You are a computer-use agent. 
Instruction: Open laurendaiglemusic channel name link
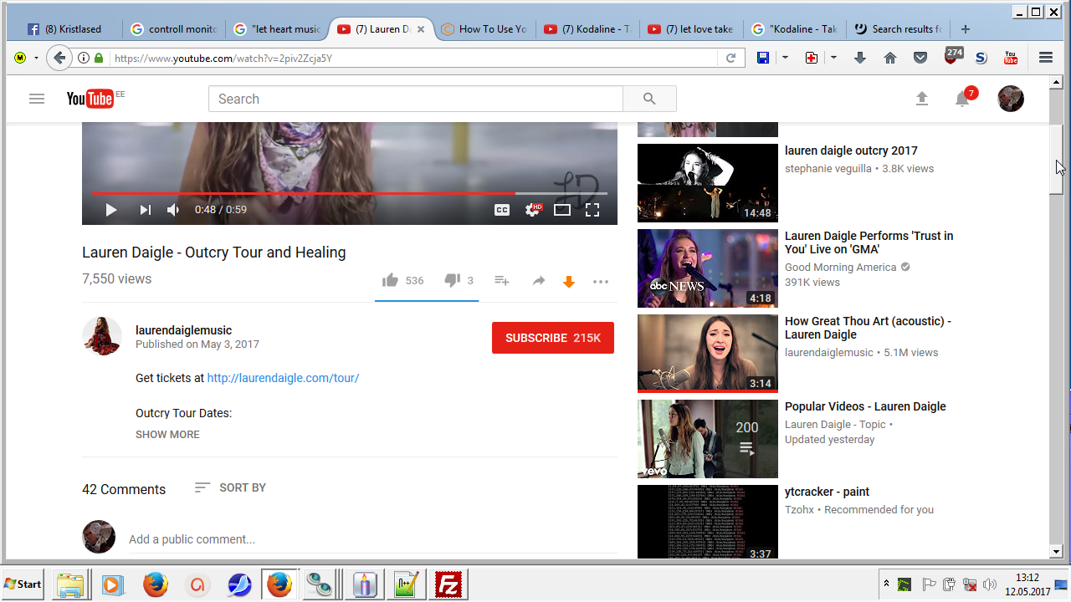(x=183, y=330)
